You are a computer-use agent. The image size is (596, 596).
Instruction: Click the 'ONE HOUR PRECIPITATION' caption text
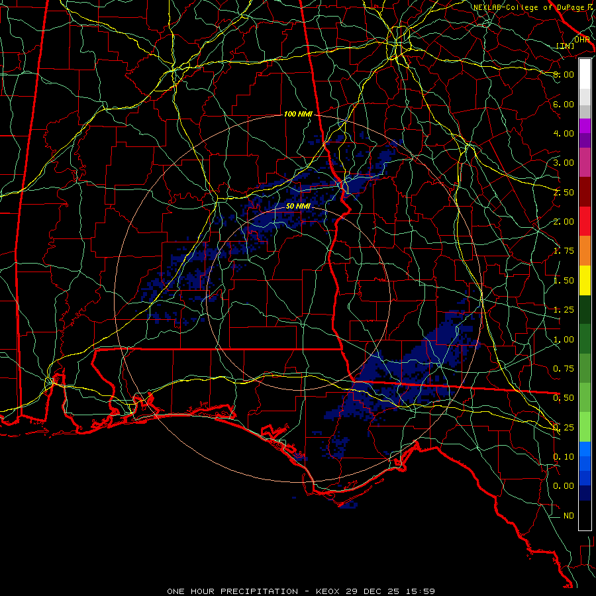(232, 591)
